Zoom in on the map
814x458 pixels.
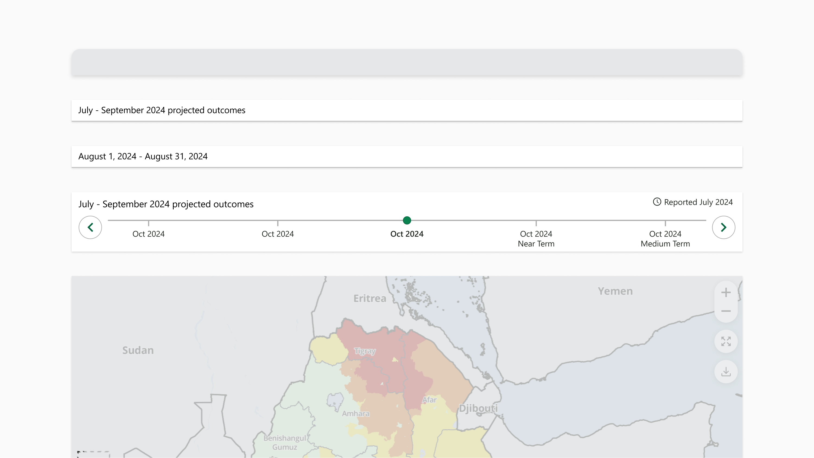pyautogui.click(x=726, y=292)
